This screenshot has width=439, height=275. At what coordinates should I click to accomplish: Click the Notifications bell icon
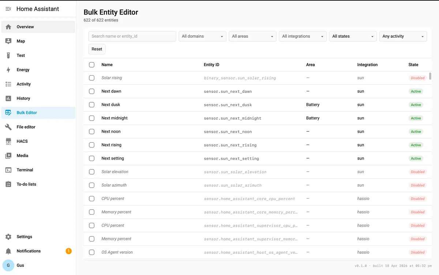(x=8, y=251)
